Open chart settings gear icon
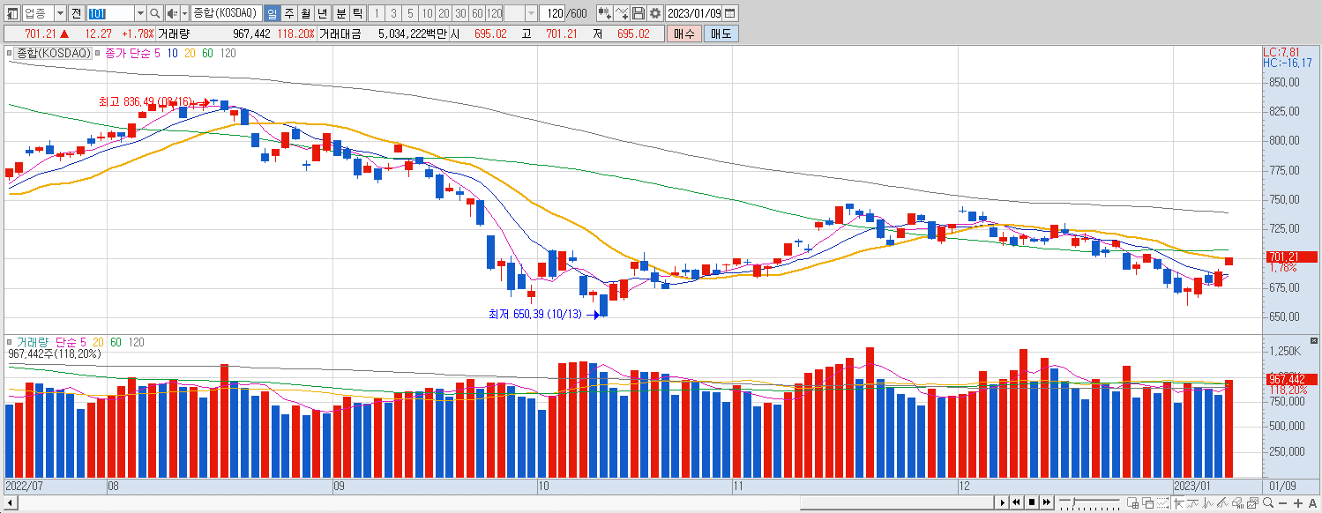 [655, 13]
